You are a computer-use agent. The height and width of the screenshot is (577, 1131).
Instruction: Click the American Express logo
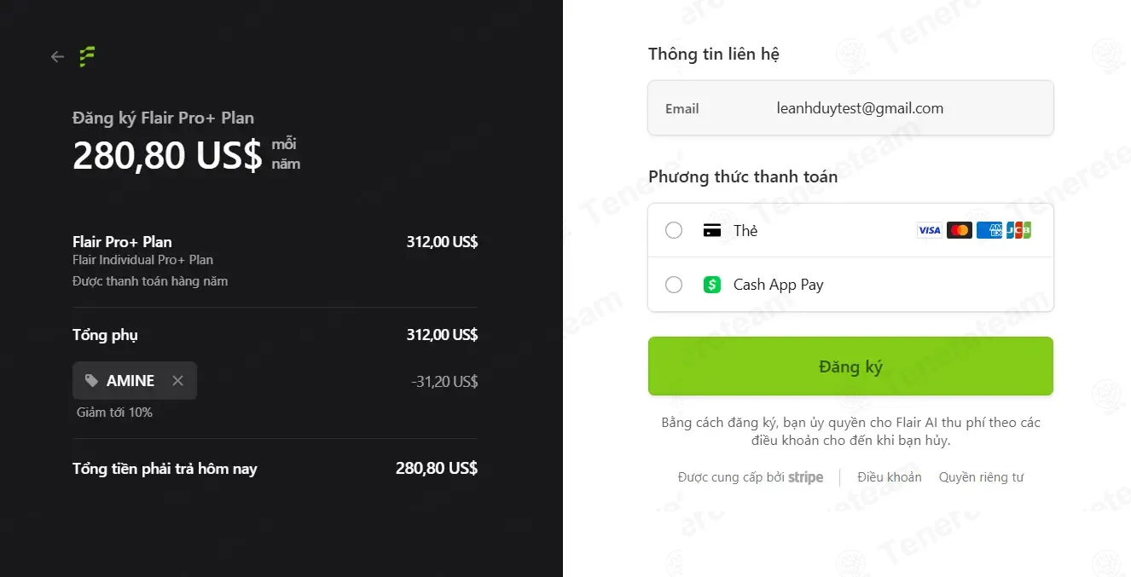click(989, 230)
